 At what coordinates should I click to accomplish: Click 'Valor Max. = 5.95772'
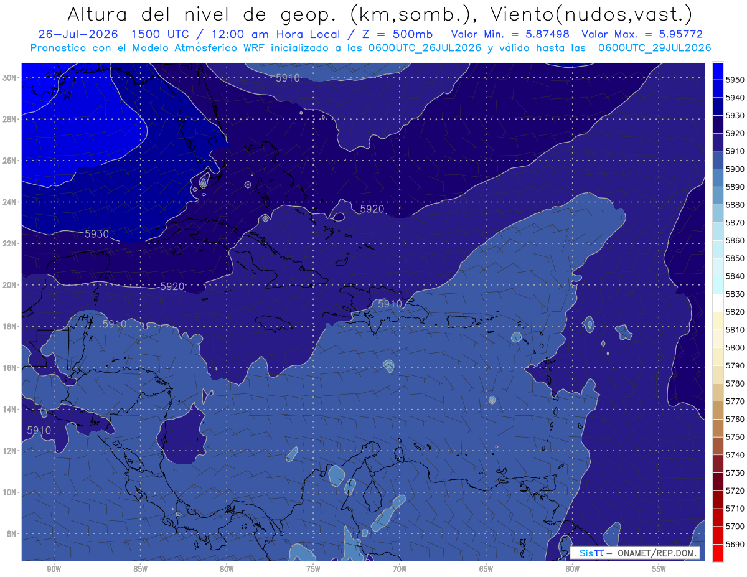coord(643,34)
